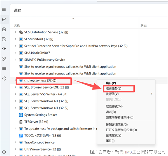Open the 资源值(V) submenu

[126, 94]
